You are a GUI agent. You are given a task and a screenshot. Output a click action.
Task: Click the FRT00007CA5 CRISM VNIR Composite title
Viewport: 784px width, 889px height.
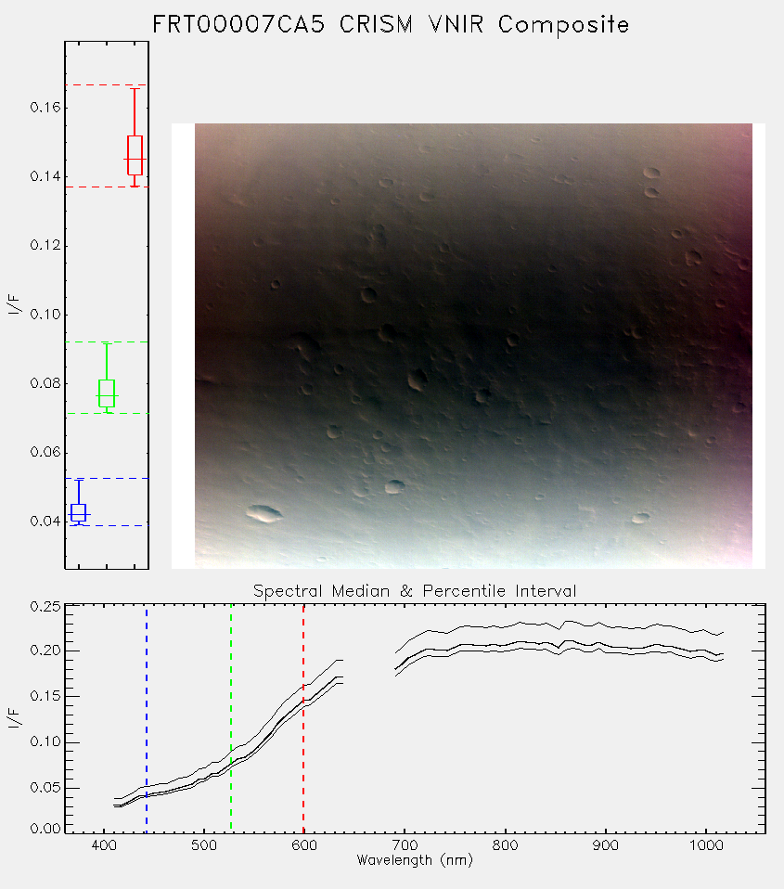[391, 25]
